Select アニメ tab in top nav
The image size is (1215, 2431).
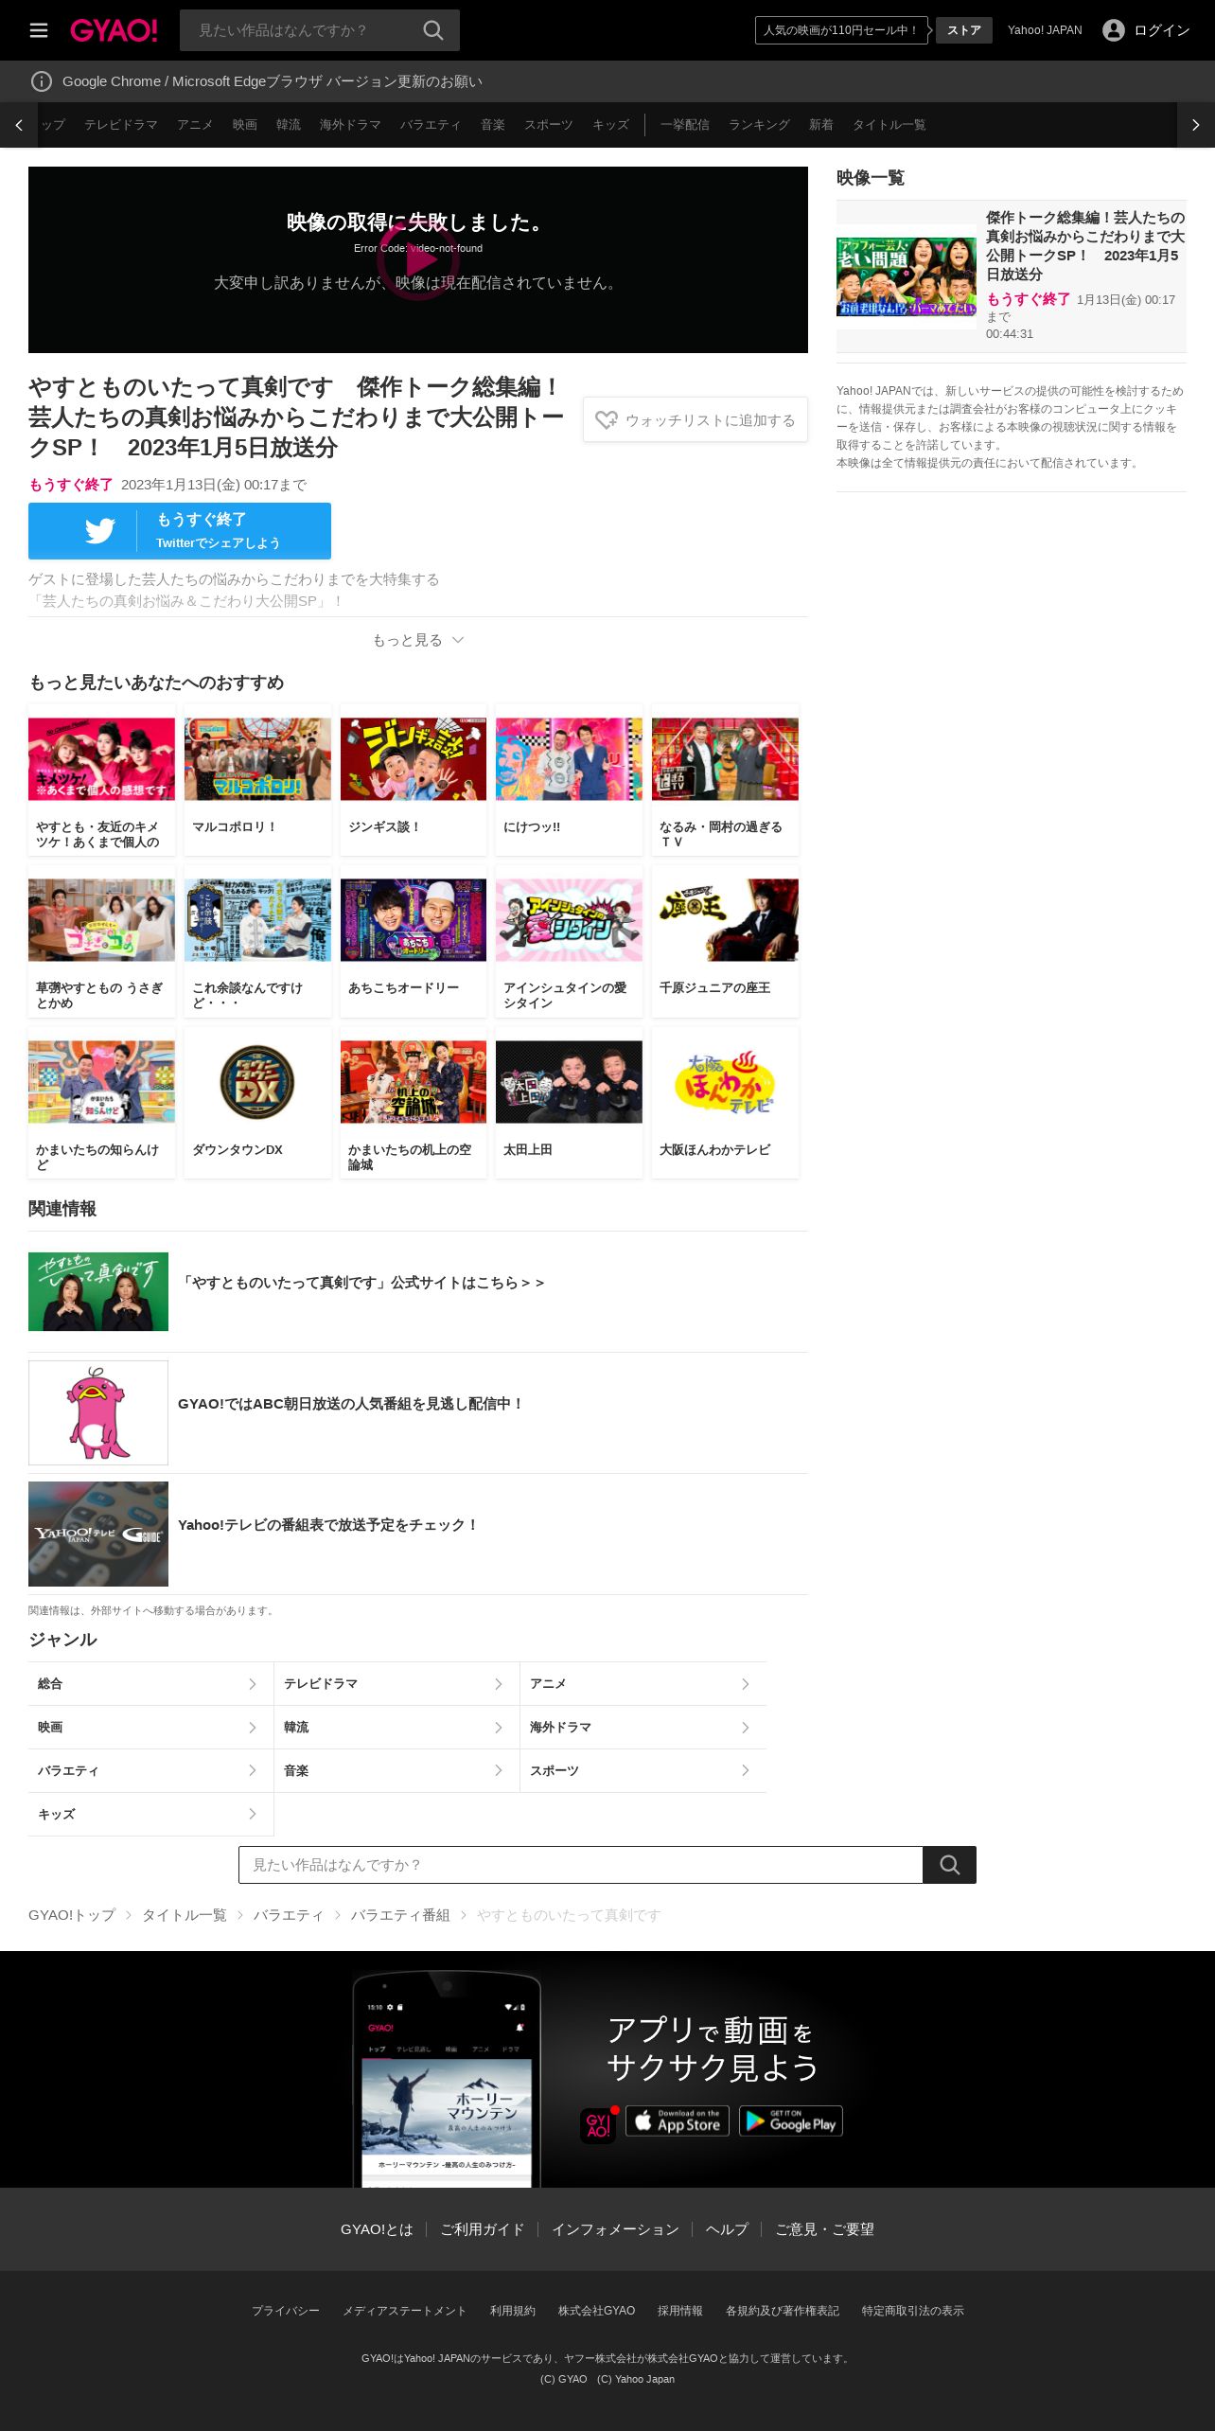(x=195, y=125)
